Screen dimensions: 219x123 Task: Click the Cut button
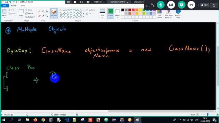[11, 10]
